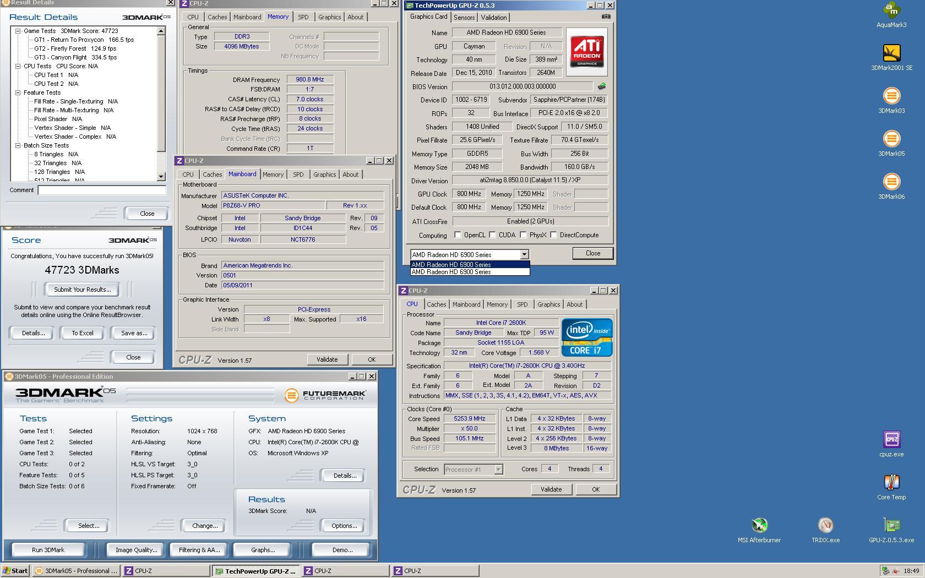Open the GPU-Z graphics card selector dropdown

coord(524,254)
